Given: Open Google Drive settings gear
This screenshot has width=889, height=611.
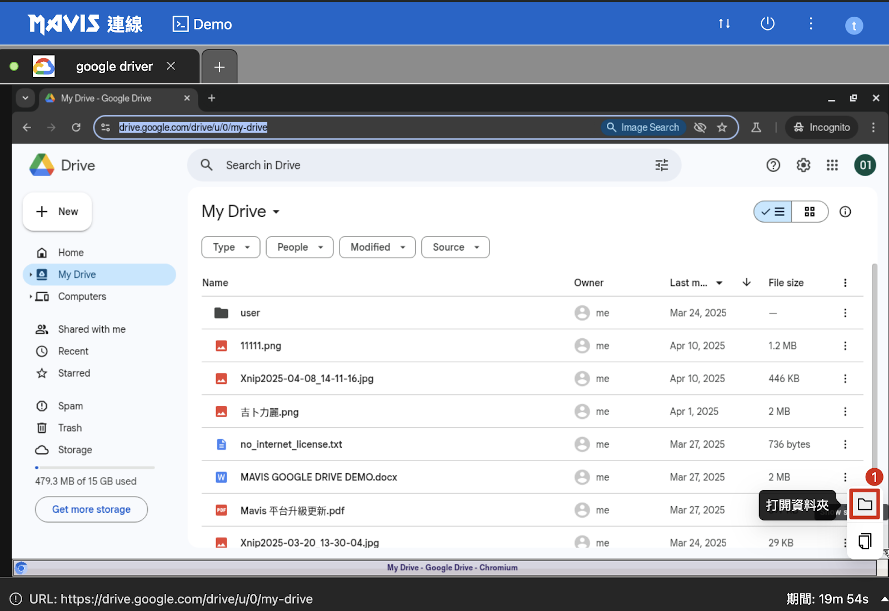Looking at the screenshot, I should tap(803, 165).
